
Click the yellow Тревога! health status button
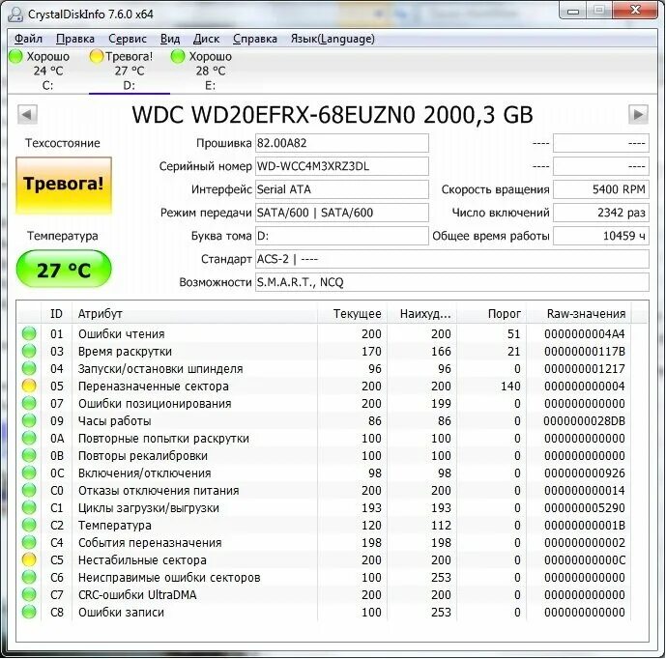[x=64, y=186]
